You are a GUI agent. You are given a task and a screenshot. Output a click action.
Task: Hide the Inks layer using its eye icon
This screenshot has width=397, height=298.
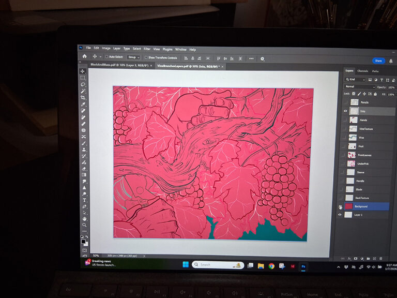tap(345, 111)
